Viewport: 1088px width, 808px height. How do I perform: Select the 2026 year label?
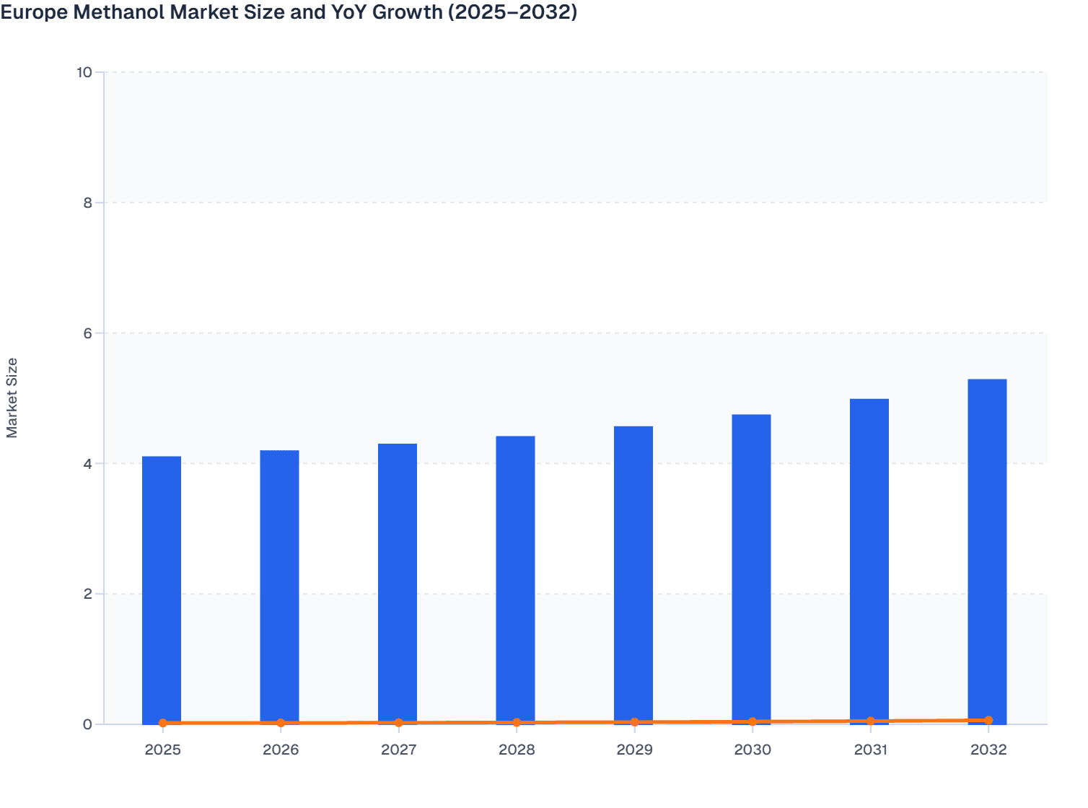[280, 750]
